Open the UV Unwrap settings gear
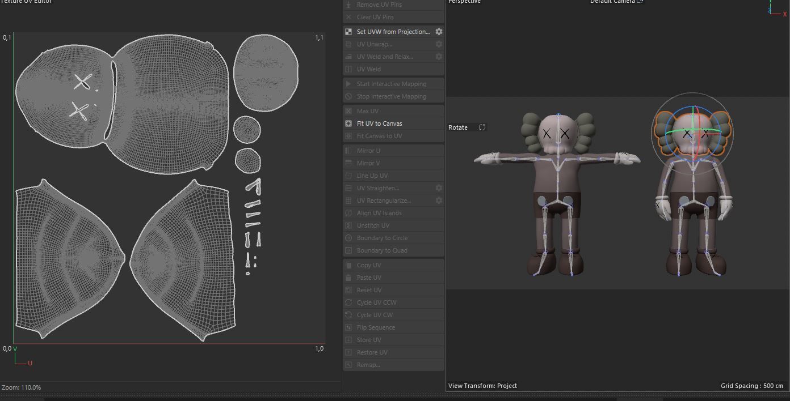Screen dimensions: 790x401 point(439,44)
